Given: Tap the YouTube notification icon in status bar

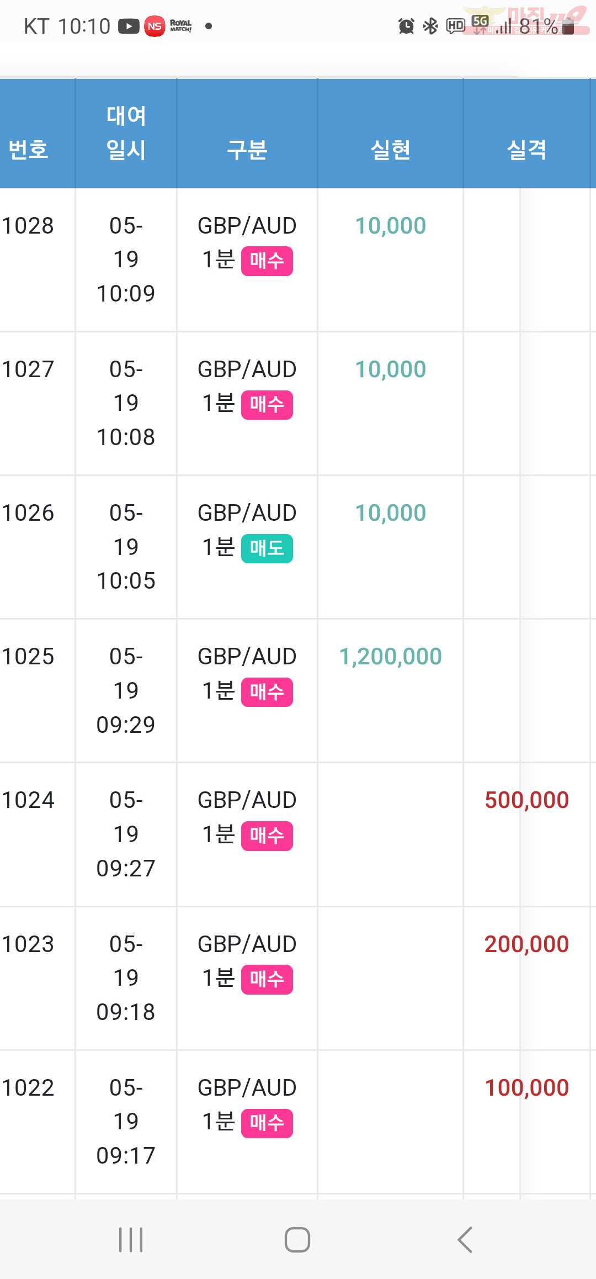Looking at the screenshot, I should (129, 26).
